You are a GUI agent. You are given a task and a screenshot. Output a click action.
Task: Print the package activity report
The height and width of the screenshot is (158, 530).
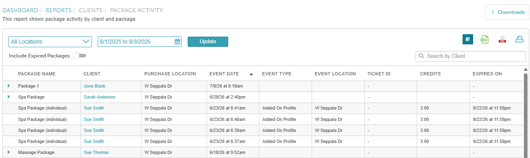point(519,39)
